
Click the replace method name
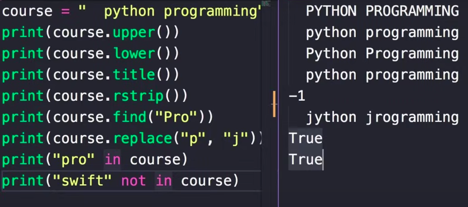(x=142, y=139)
